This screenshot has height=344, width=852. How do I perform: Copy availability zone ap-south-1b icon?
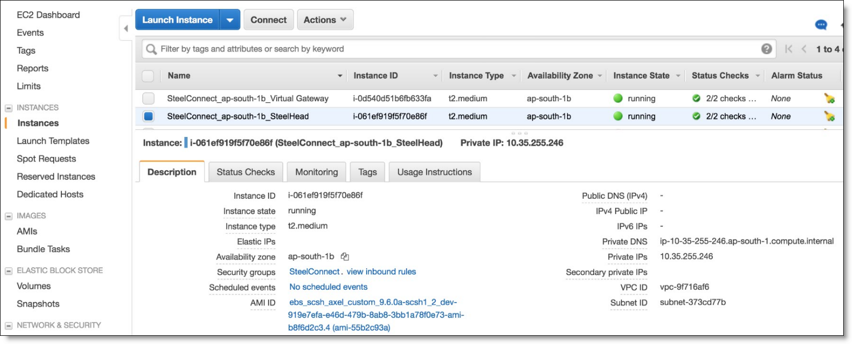(x=345, y=257)
